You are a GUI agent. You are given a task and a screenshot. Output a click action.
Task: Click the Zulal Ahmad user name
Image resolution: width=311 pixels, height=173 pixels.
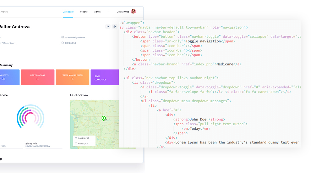(123, 12)
